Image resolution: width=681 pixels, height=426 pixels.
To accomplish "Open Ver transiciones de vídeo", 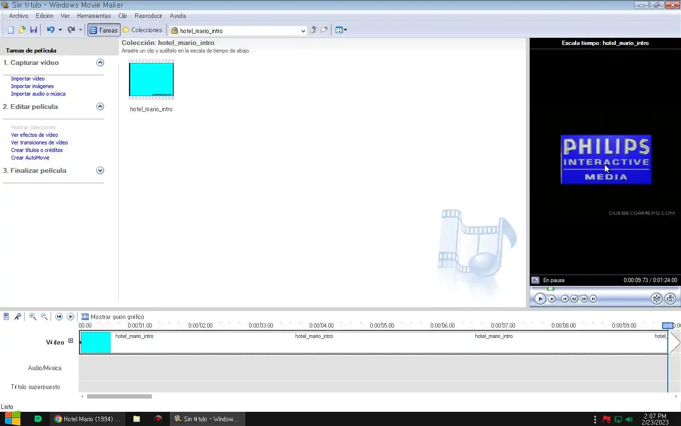I will 39,142.
